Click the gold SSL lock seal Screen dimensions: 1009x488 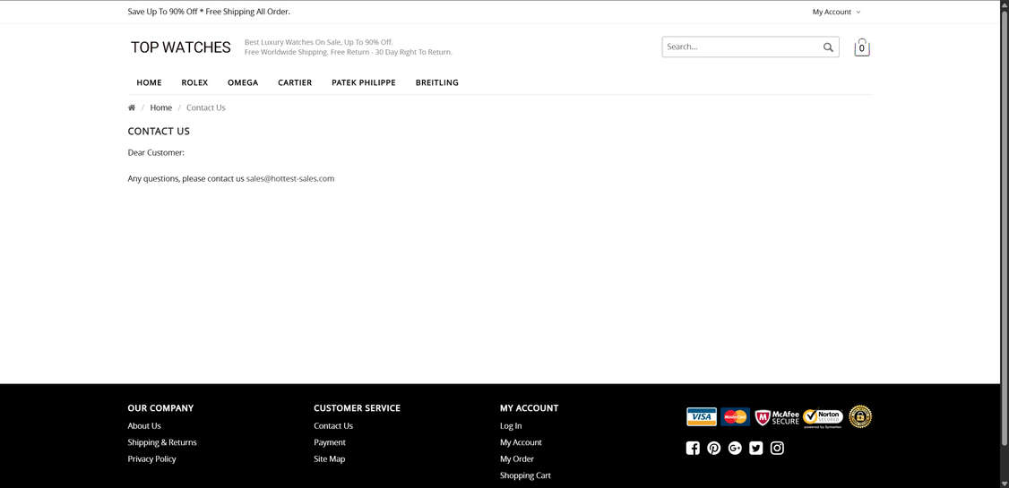click(x=860, y=416)
